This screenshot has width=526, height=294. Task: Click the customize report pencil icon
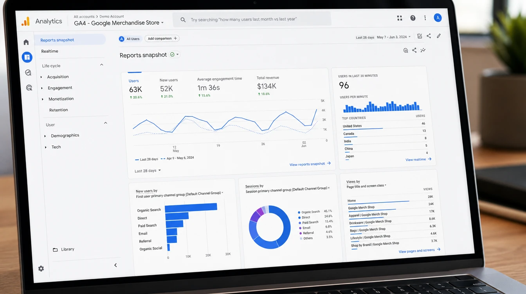(x=439, y=36)
